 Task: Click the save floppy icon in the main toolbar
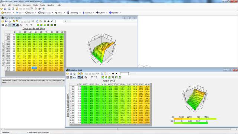(x=5, y=9)
